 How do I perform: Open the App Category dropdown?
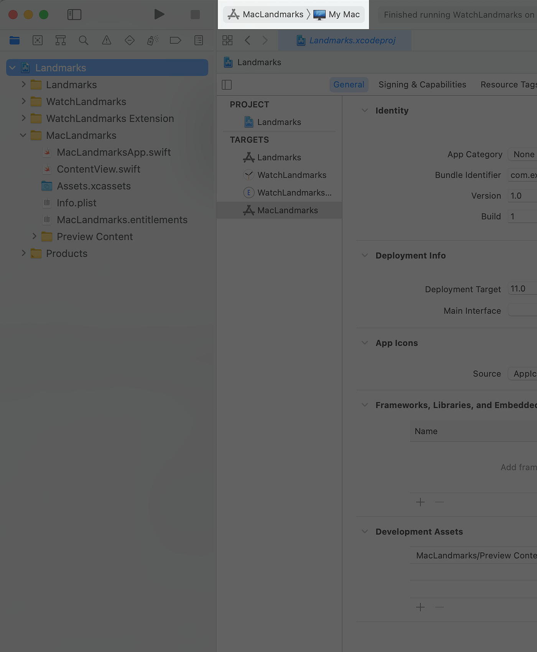click(x=522, y=154)
